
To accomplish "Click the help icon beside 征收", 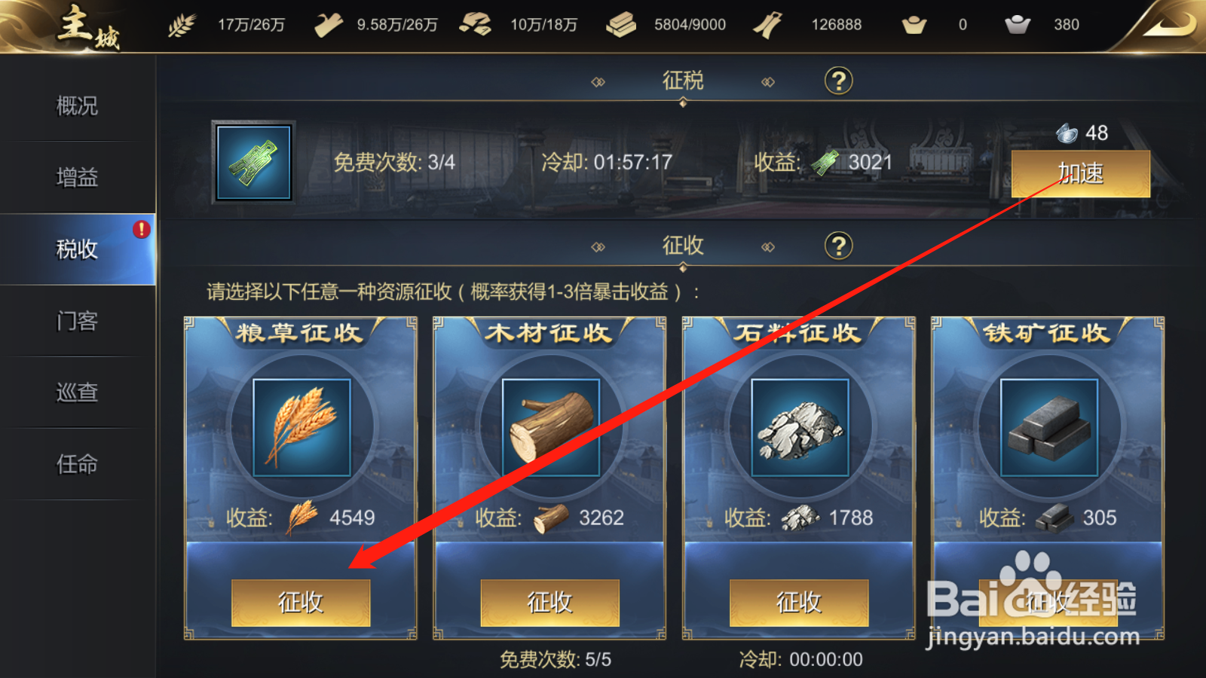I will pos(838,246).
